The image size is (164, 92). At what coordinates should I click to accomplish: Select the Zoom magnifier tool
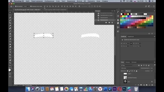pos(10,63)
